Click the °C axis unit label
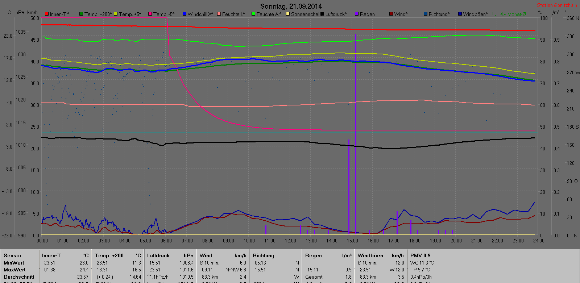Viewport: 580px width, 283px height. pos(9,12)
